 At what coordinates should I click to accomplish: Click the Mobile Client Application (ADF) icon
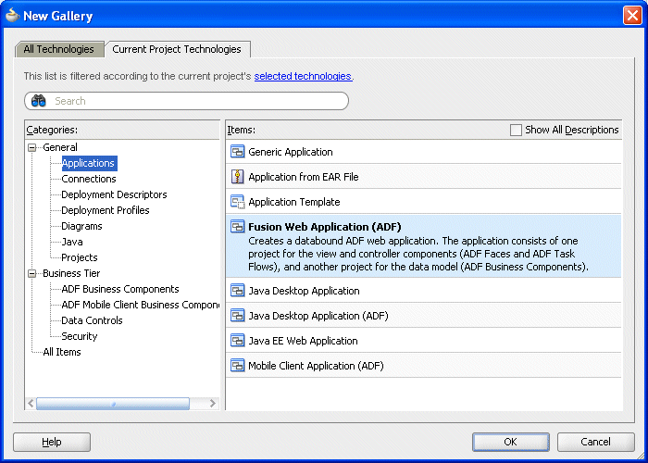[238, 366]
